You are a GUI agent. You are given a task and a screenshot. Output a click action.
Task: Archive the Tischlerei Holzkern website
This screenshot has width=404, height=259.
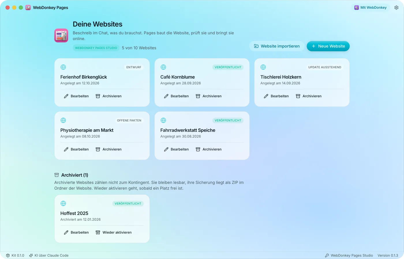pyautogui.click(x=308, y=96)
